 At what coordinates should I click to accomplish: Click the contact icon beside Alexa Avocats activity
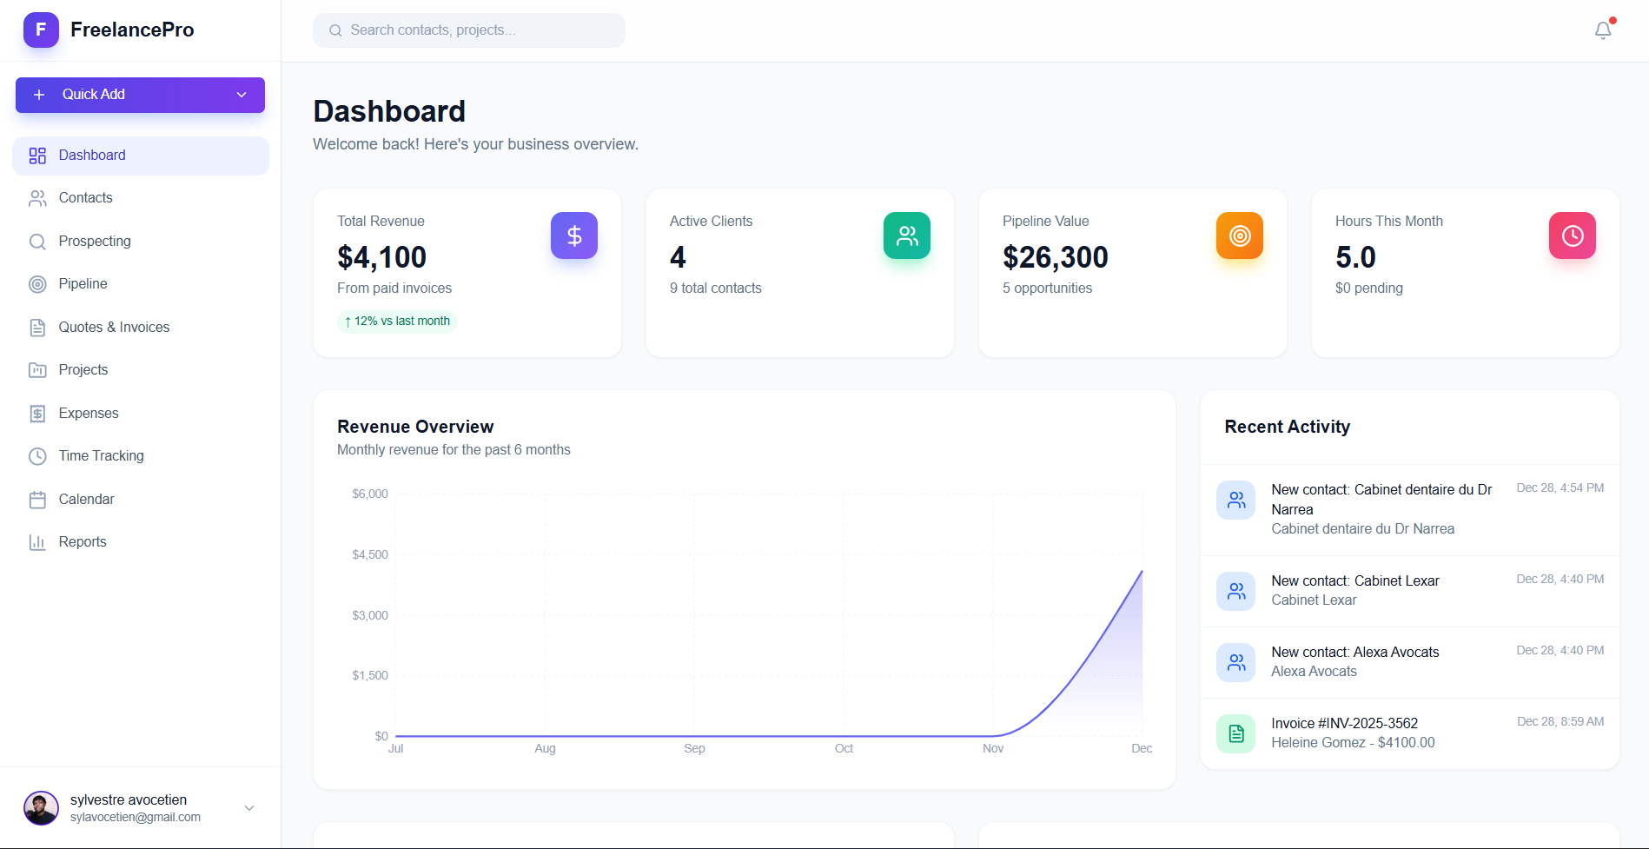point(1235,662)
